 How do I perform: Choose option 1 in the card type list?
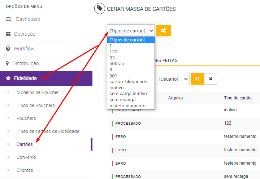tap(131, 46)
